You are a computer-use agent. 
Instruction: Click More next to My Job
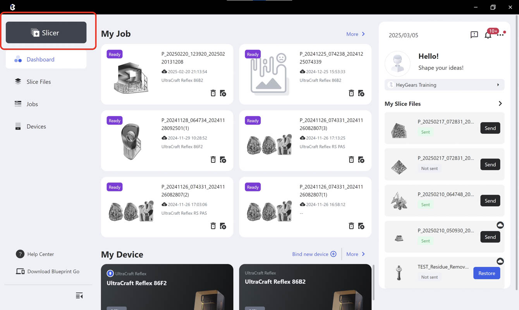click(356, 34)
